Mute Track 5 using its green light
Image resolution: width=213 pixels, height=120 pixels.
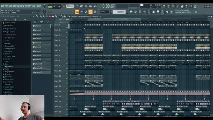tap(67, 48)
